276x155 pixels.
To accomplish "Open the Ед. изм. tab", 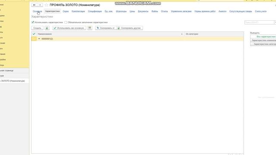I will click(109, 11).
